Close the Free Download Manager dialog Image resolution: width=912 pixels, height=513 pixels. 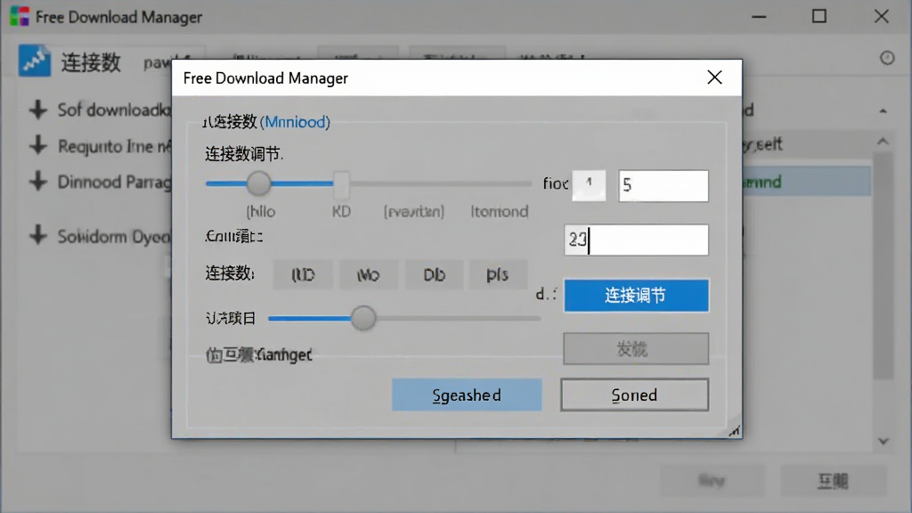point(714,77)
